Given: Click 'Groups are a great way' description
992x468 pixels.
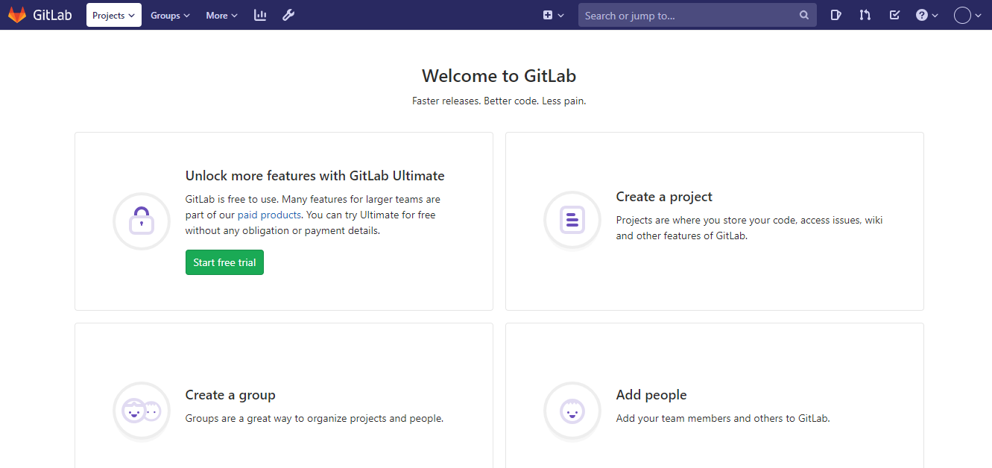Looking at the screenshot, I should [315, 418].
